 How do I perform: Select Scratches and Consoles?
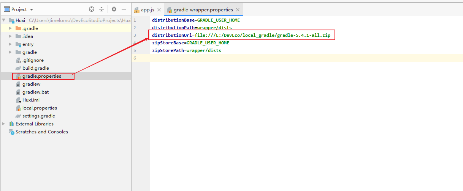pyautogui.click(x=42, y=132)
